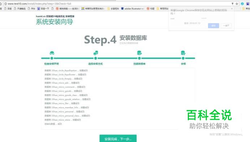Click the 安装数据库 heading
Image resolution: width=250 pixels, height=142 pixels.
(133, 38)
